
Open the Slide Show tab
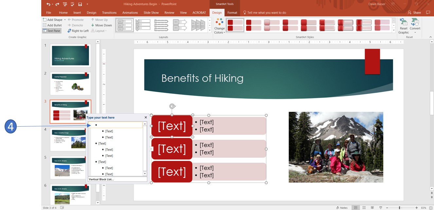[x=151, y=13]
